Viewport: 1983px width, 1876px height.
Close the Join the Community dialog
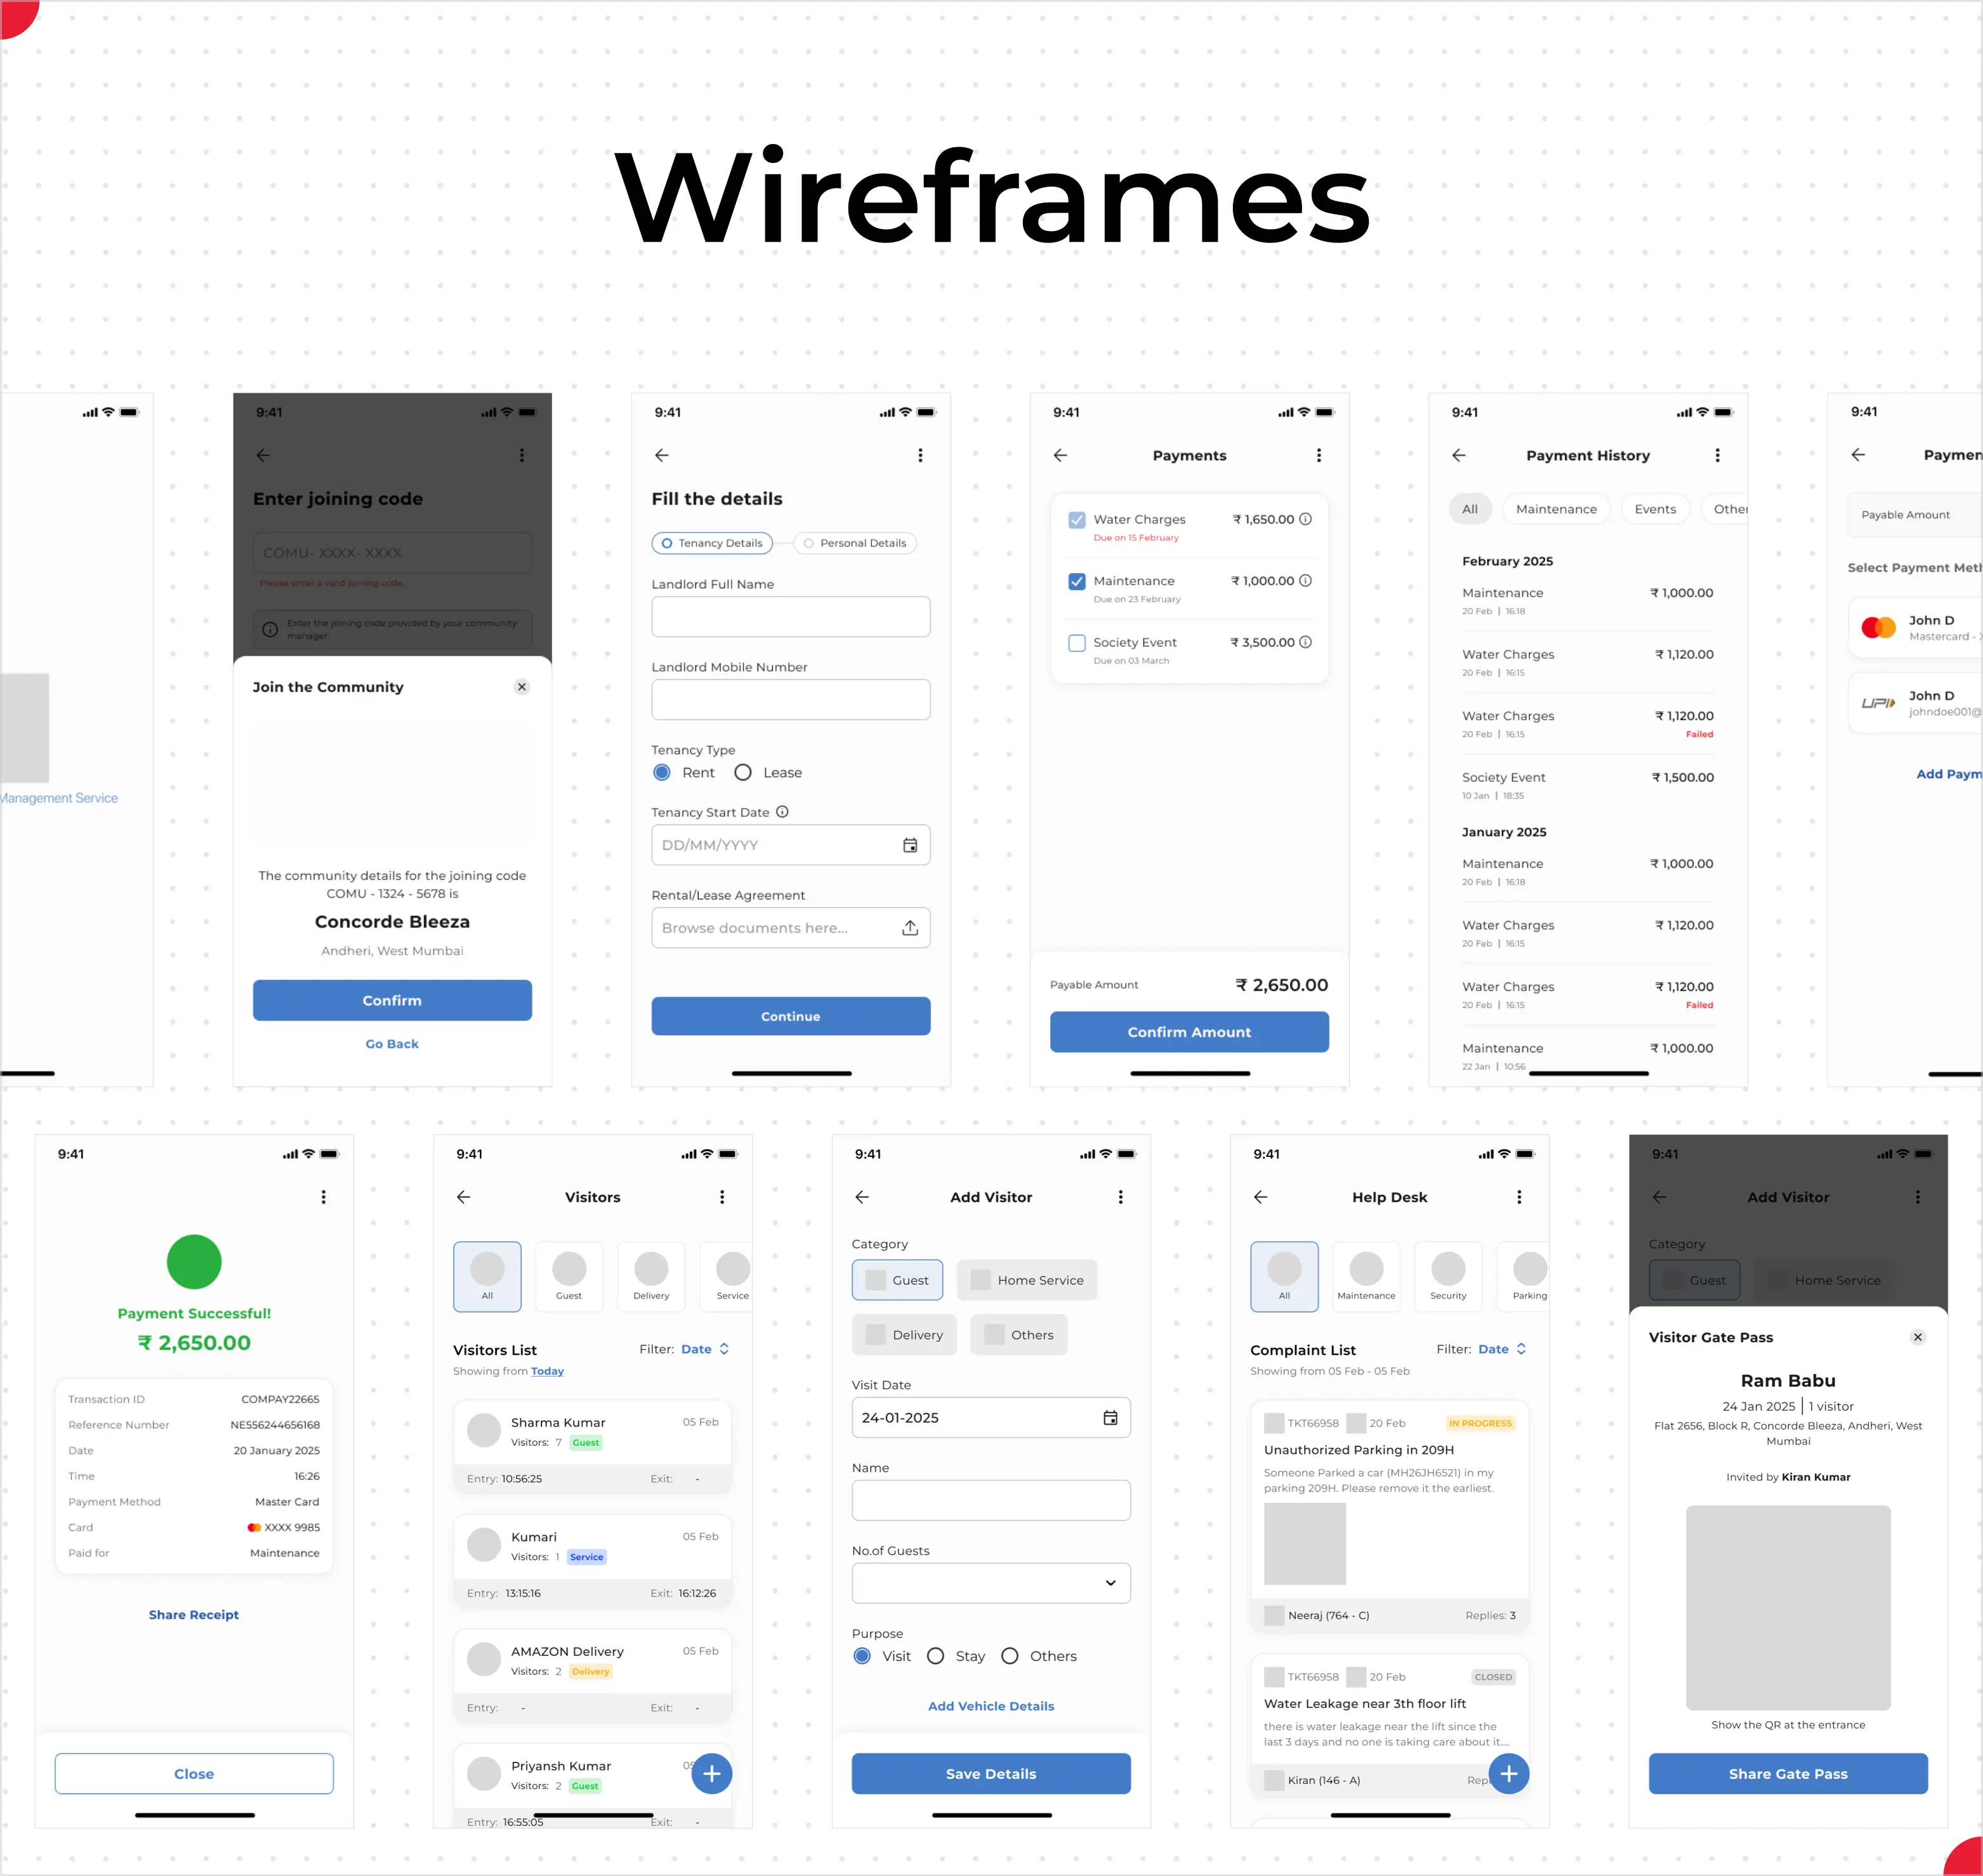point(521,687)
